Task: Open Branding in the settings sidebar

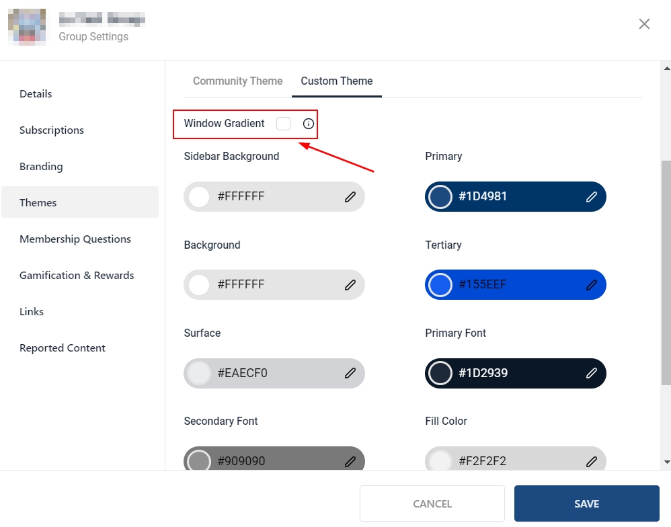Action: pos(41,167)
